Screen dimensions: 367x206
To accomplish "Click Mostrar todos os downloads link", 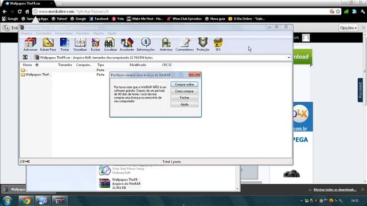I will (335, 189).
